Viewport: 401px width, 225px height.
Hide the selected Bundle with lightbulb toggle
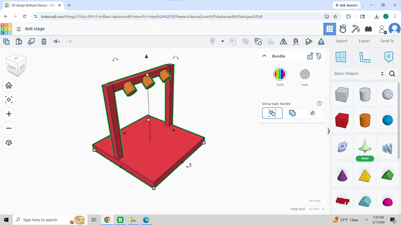(x=318, y=56)
